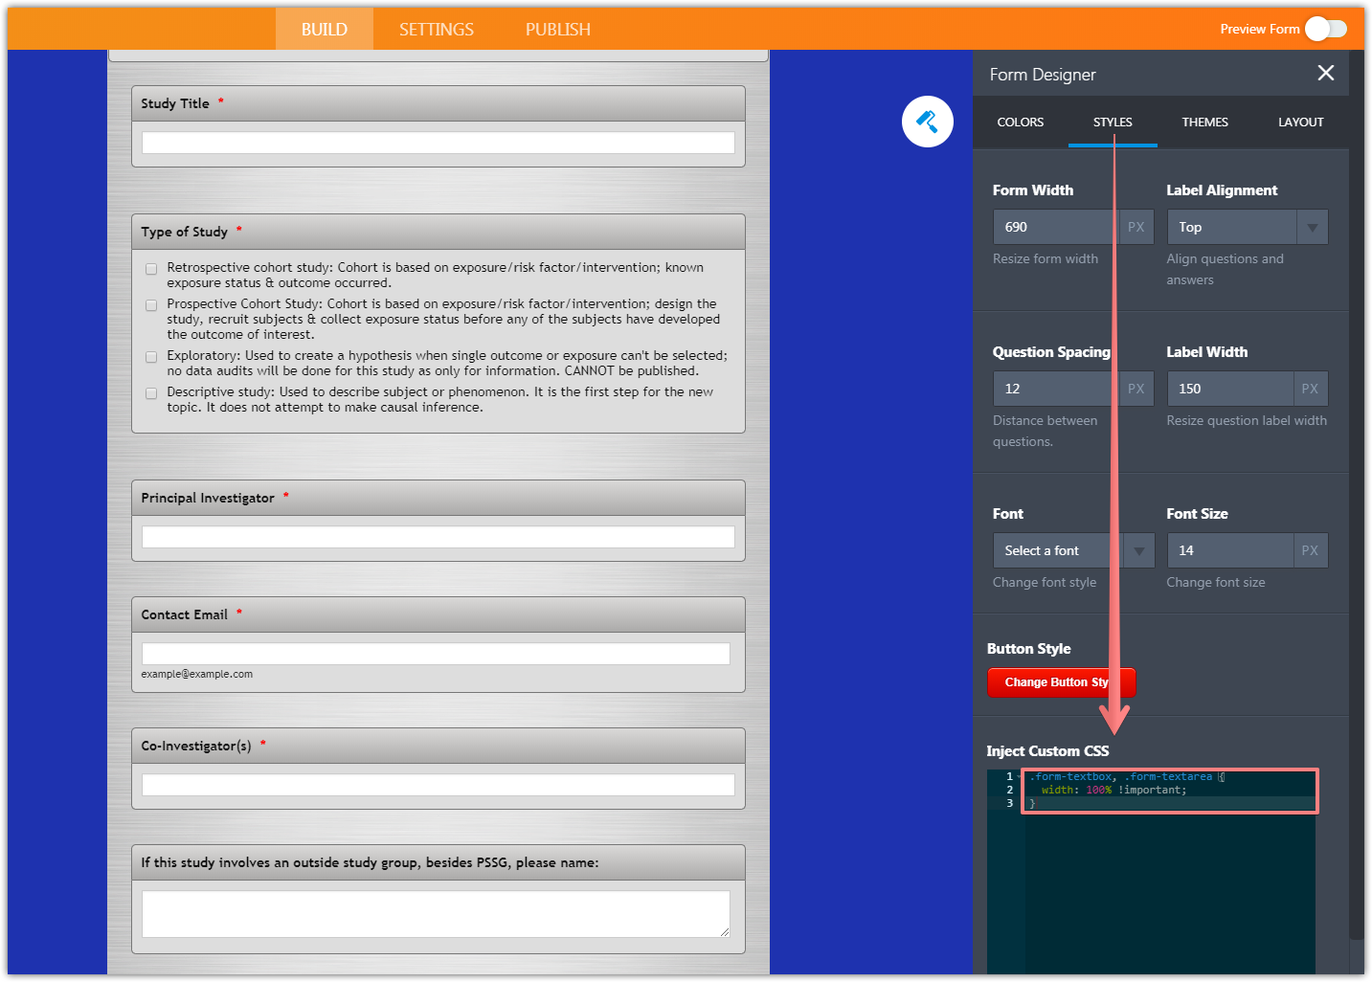The height and width of the screenshot is (982, 1372).
Task: Open the Label Alignment dropdown
Action: coord(1246,227)
